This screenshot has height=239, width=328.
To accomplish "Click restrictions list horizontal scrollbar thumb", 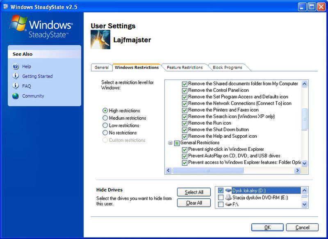I will pyautogui.click(x=208, y=171).
